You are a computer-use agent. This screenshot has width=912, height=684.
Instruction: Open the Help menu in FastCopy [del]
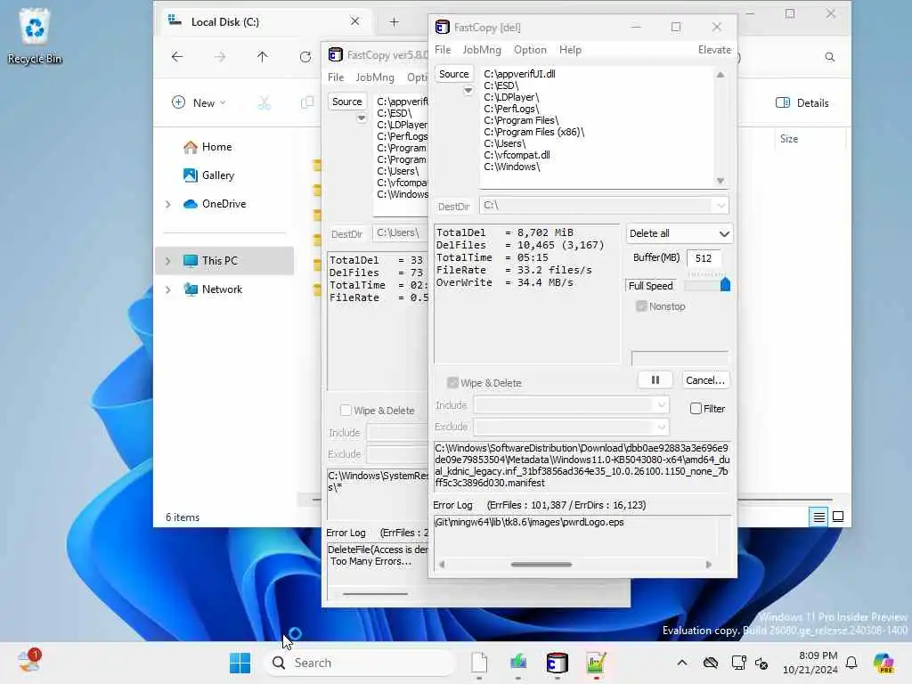click(570, 50)
